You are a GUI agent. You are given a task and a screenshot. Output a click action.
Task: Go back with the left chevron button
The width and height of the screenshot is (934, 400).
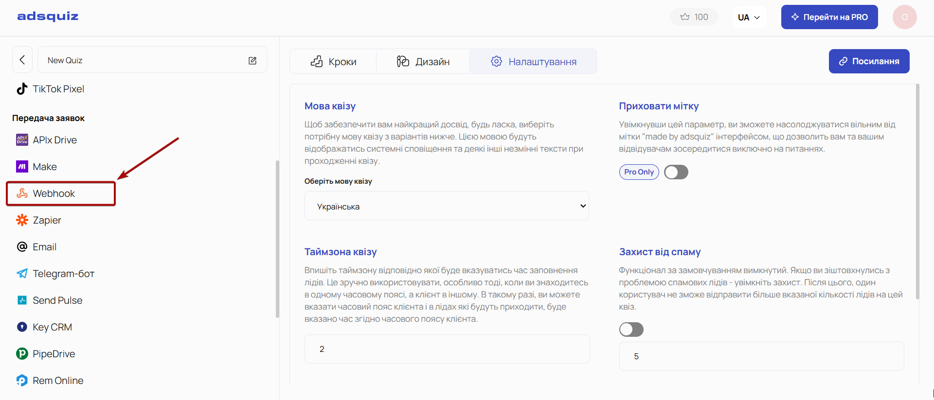(x=22, y=60)
